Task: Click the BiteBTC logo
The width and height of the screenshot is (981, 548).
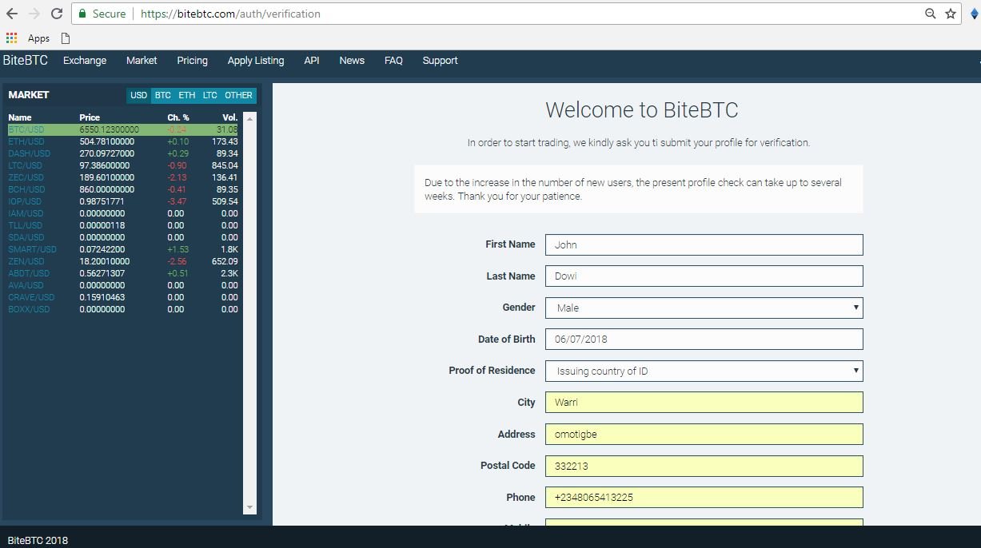Action: tap(26, 60)
